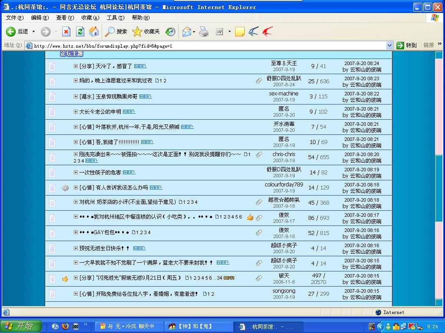
Task: Click the 链接 links toolbar label
Action: (428, 45)
